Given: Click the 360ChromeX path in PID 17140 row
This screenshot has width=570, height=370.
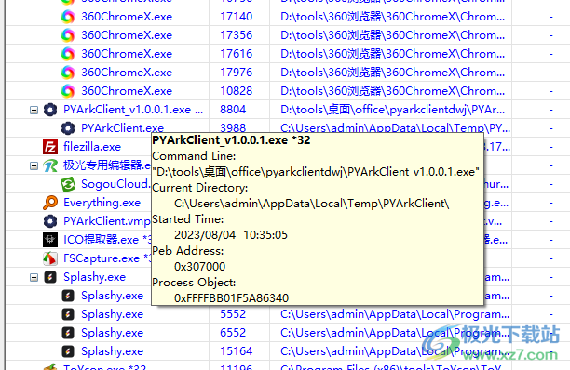Looking at the screenshot, I should coord(393,17).
